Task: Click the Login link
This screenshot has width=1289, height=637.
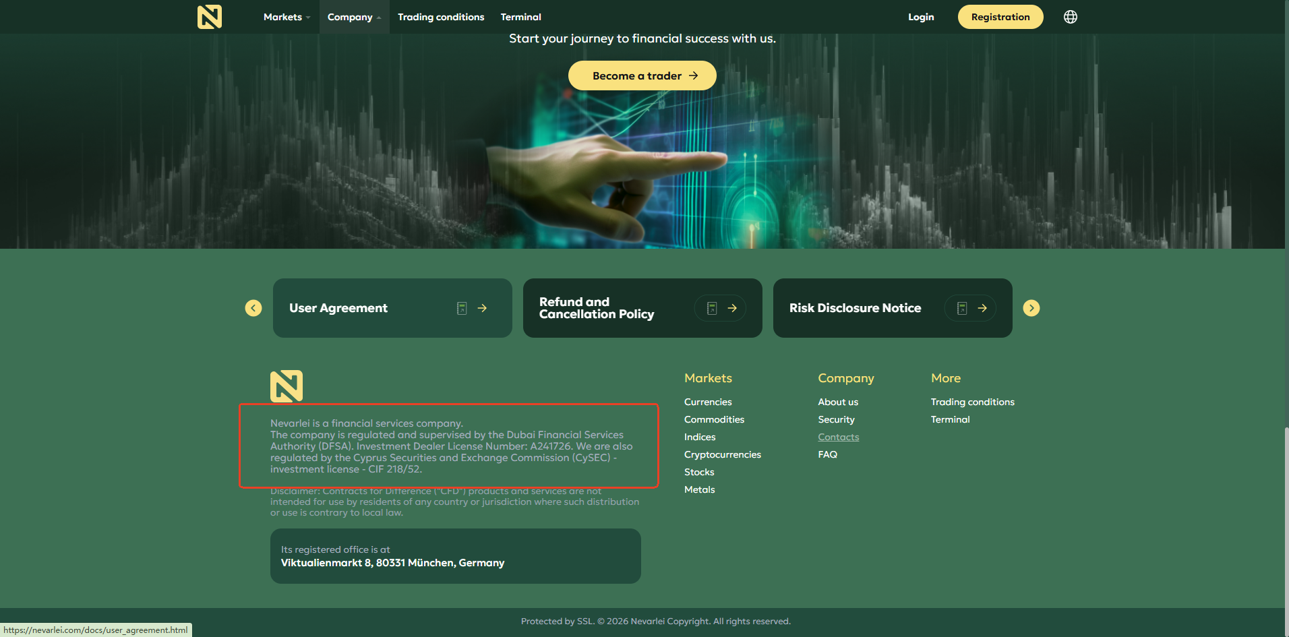Action: [x=920, y=17]
